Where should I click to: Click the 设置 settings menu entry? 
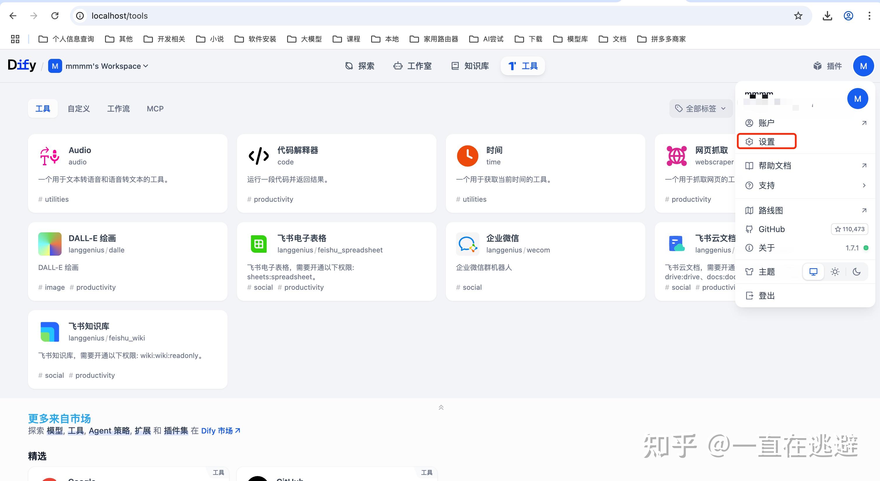766,141
